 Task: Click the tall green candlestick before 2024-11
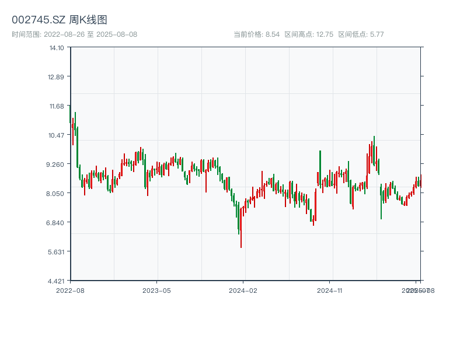320,167
